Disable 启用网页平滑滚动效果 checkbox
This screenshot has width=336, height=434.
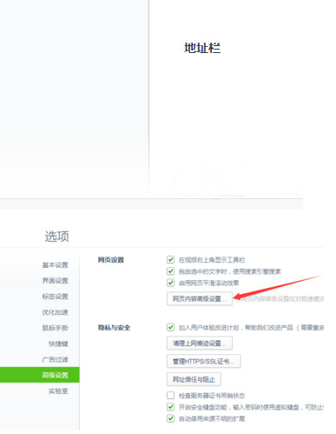tap(170, 283)
